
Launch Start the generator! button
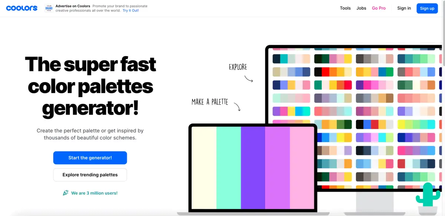(90, 158)
